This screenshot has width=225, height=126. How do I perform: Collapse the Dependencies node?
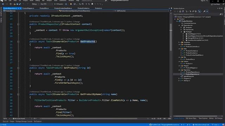pyautogui.click(x=179, y=25)
